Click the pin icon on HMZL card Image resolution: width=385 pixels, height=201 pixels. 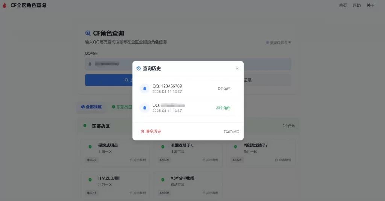click(90, 180)
